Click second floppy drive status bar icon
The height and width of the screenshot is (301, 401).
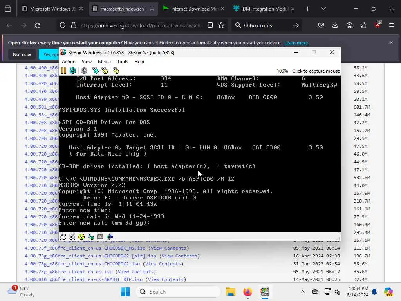pyautogui.click(x=72, y=237)
